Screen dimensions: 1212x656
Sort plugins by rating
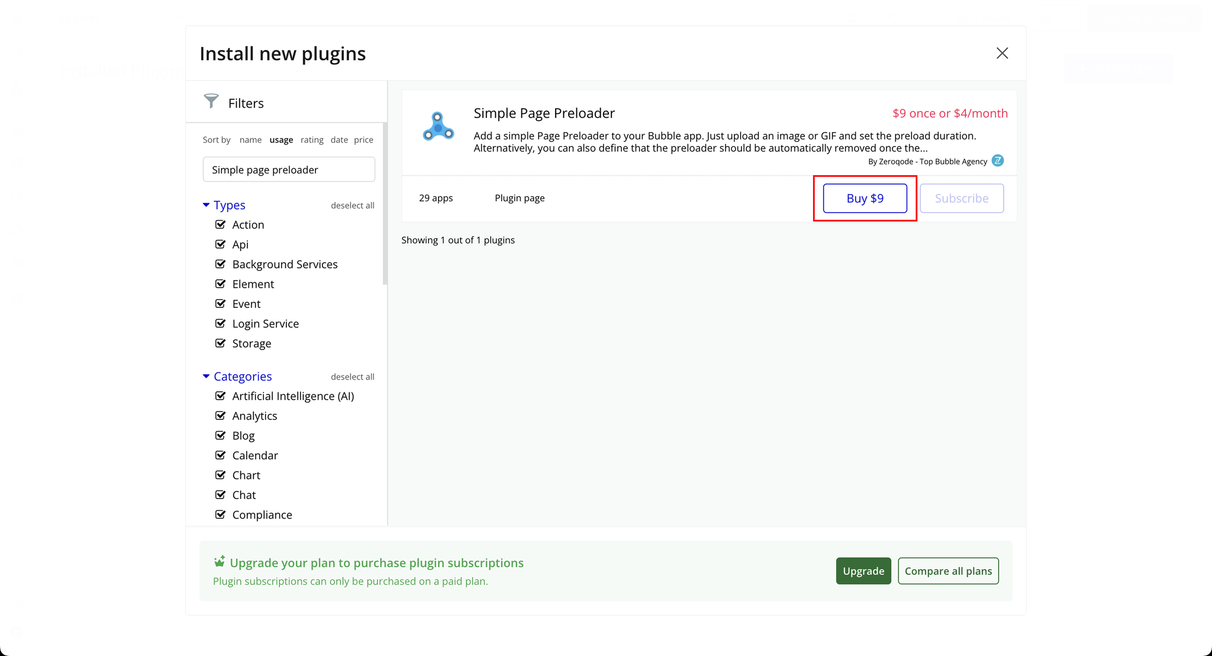coord(312,140)
